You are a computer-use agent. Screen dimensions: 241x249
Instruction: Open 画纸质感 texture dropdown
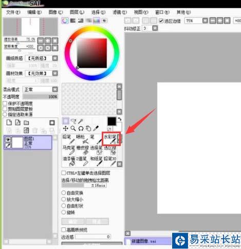coord(55,58)
